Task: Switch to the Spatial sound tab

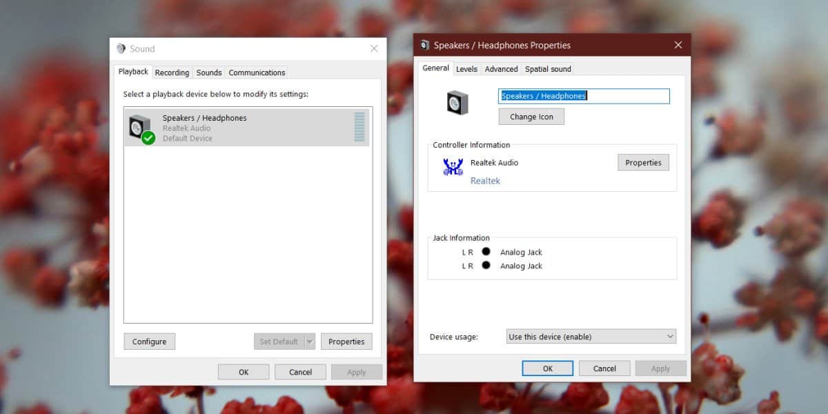Action: pyautogui.click(x=548, y=69)
